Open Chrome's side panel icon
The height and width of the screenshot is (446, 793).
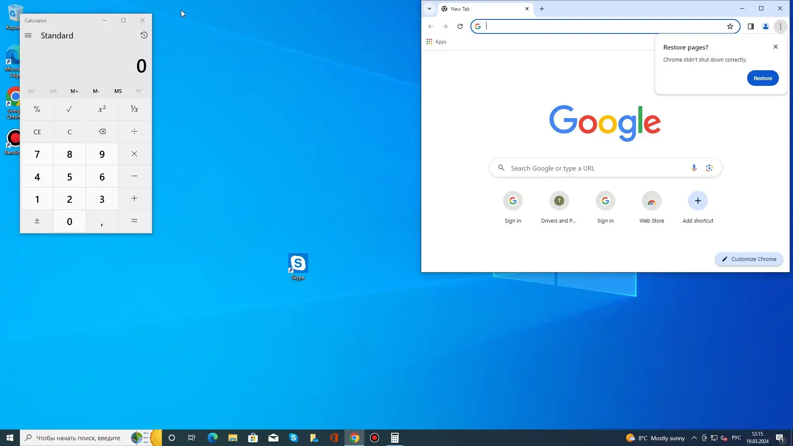coord(750,26)
